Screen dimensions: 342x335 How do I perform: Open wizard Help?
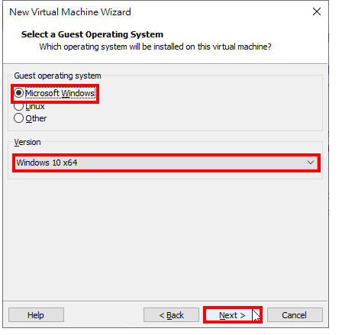pos(36,315)
